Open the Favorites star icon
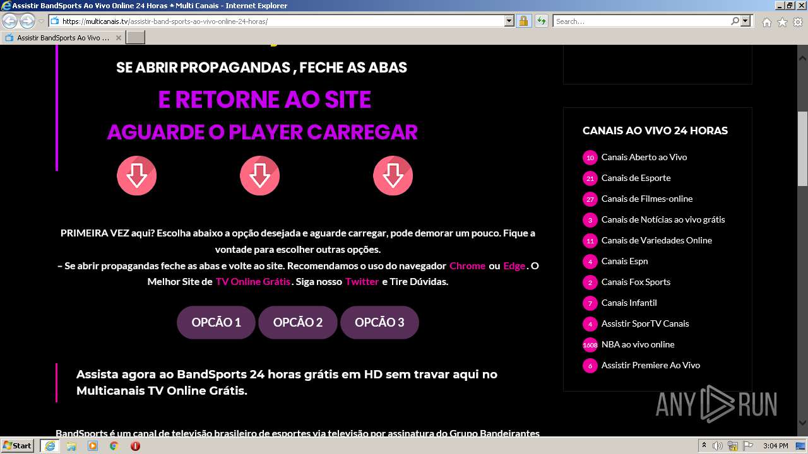 [782, 22]
